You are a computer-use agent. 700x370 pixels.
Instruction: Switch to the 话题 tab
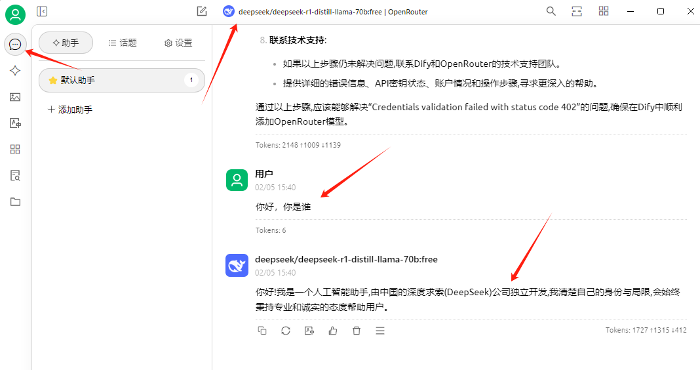[123, 43]
